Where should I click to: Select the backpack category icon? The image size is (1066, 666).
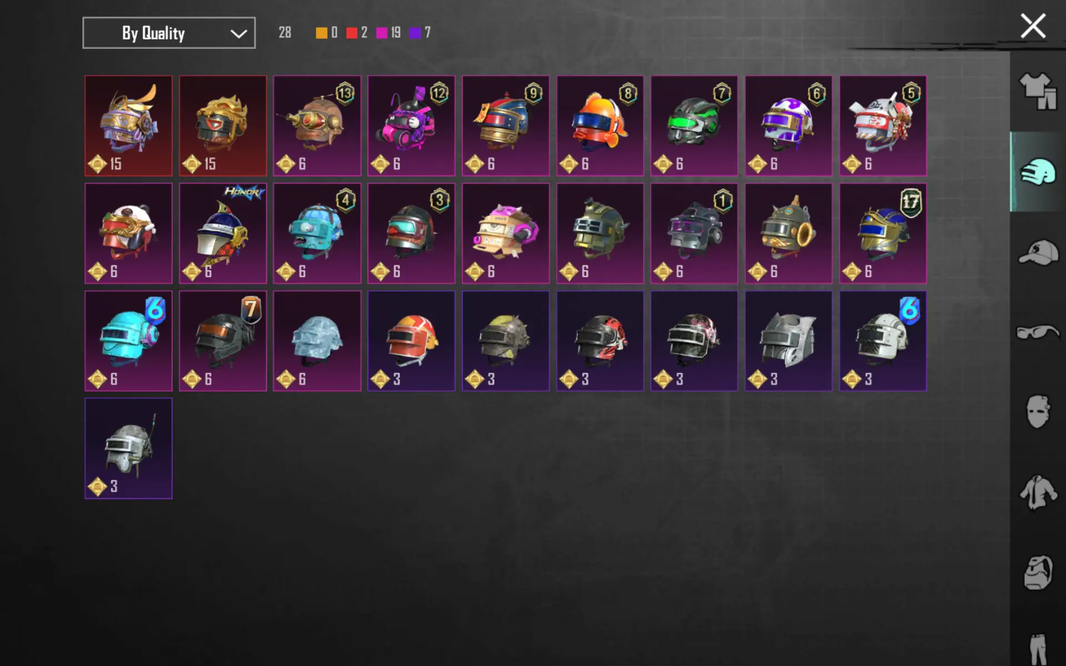click(1038, 572)
